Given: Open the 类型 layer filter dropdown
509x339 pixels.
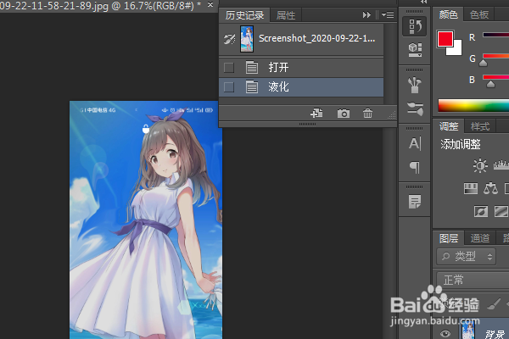Looking at the screenshot, I should tap(466, 257).
